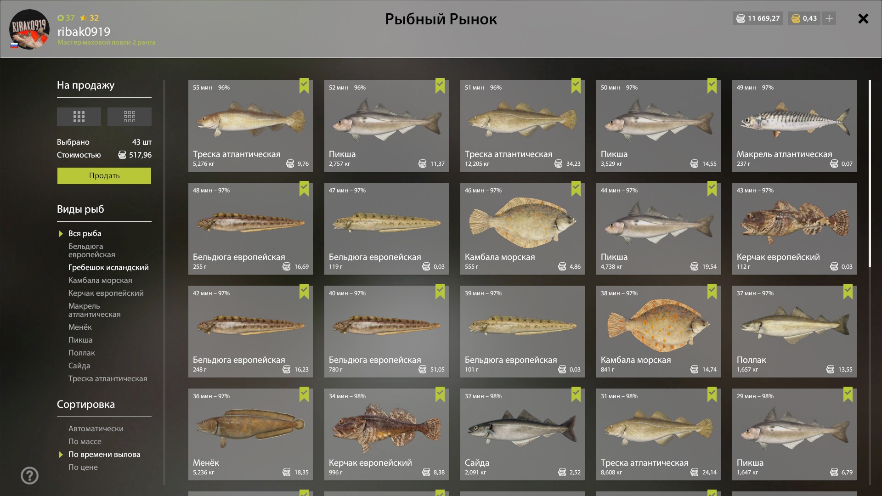Sort by По массе

pyautogui.click(x=85, y=441)
